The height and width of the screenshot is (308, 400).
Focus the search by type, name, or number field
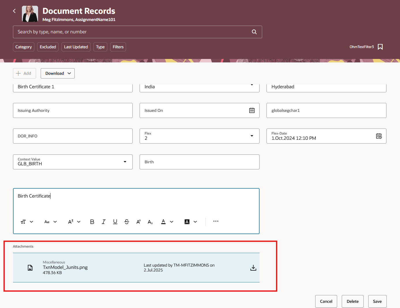tap(138, 32)
